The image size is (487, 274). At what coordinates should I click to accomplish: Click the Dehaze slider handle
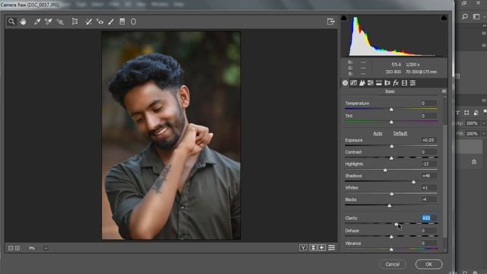click(391, 237)
